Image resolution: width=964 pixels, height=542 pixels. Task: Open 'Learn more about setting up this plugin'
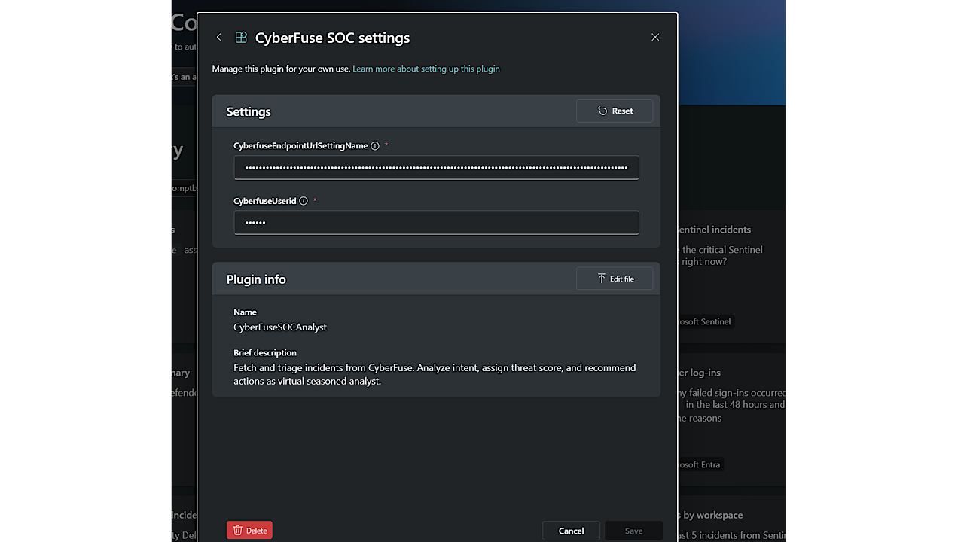point(426,69)
